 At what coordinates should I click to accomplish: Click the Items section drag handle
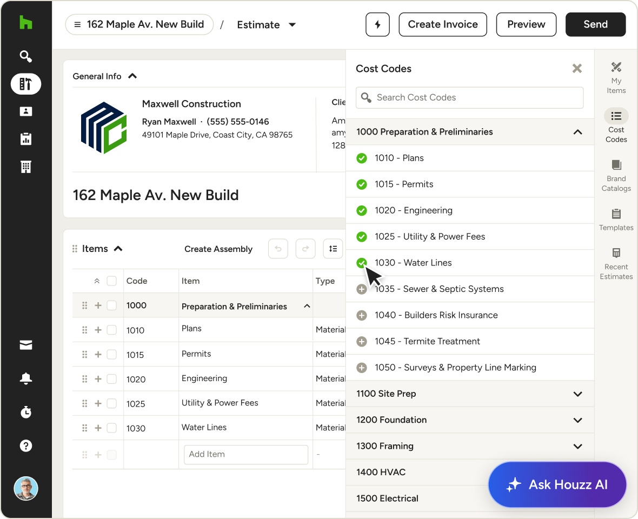tap(75, 249)
